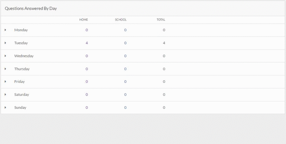
Task: Expand the Wednesday row arrow
Action: point(5,56)
